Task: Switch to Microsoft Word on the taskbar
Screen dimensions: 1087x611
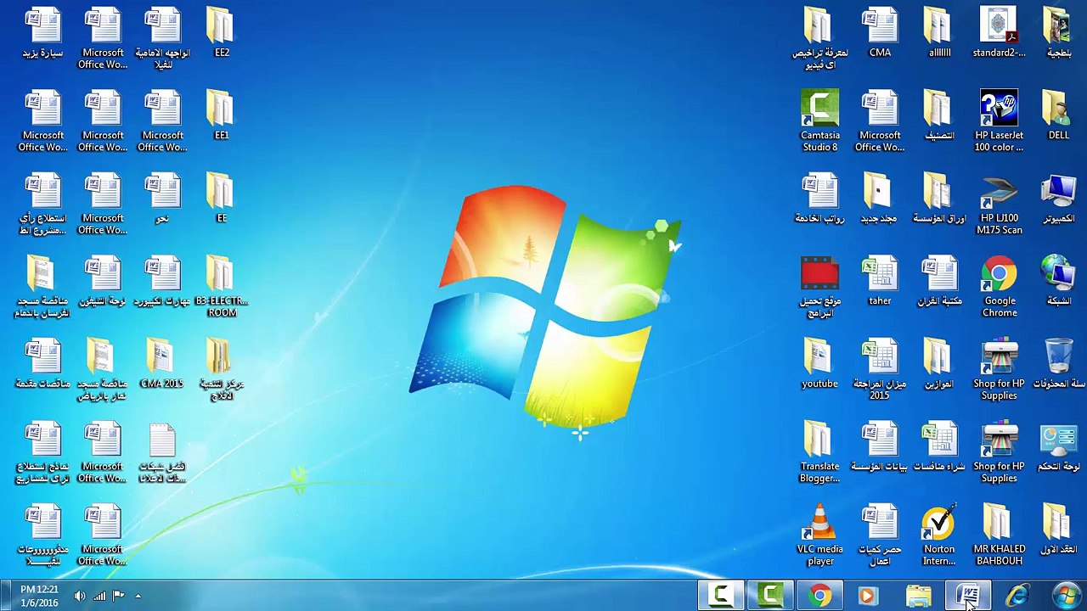Action: coord(968,596)
